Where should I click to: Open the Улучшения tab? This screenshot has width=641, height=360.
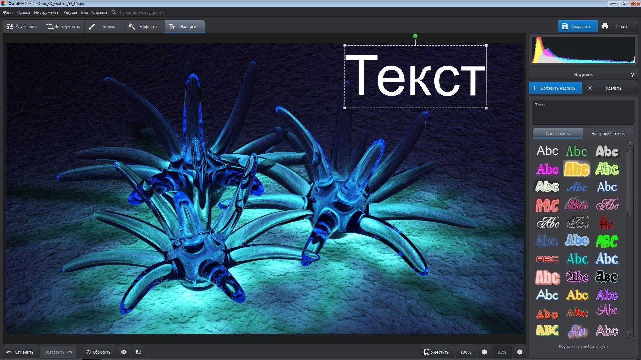point(23,26)
